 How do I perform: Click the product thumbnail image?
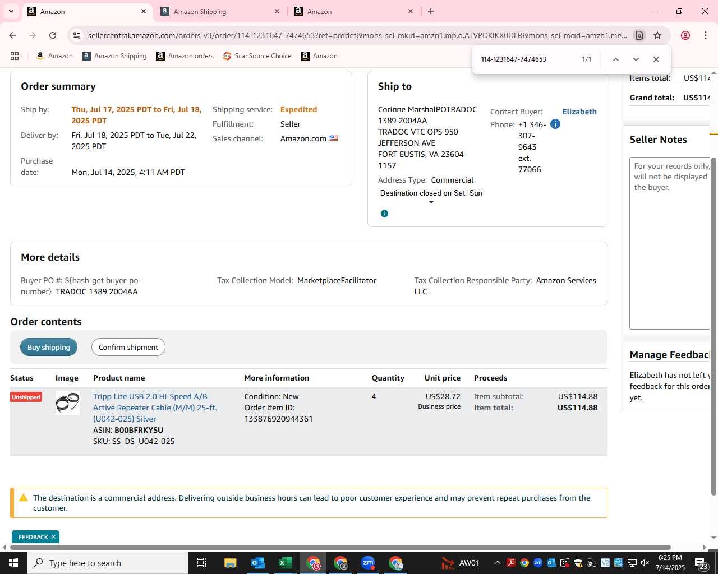67,402
